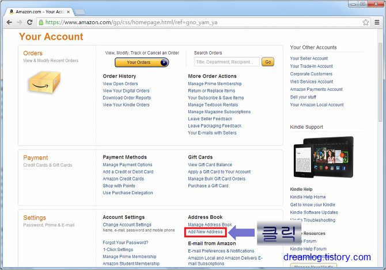
Task: Open View Your Digital Orders link
Action: pyautogui.click(x=126, y=91)
